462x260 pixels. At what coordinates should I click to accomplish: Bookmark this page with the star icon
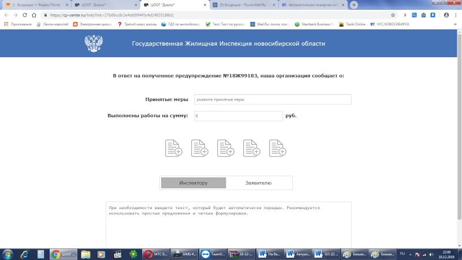point(393,15)
